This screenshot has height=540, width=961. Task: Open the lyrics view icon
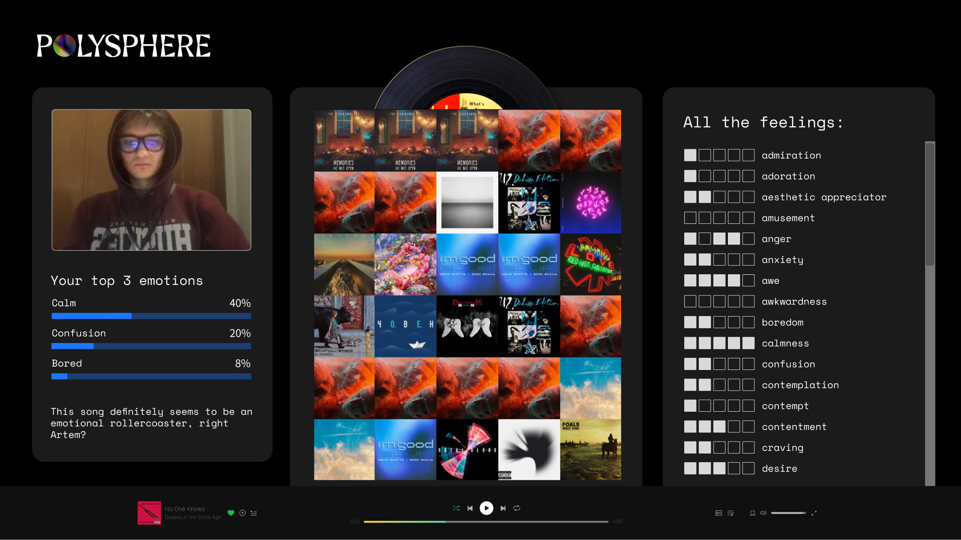pos(719,513)
